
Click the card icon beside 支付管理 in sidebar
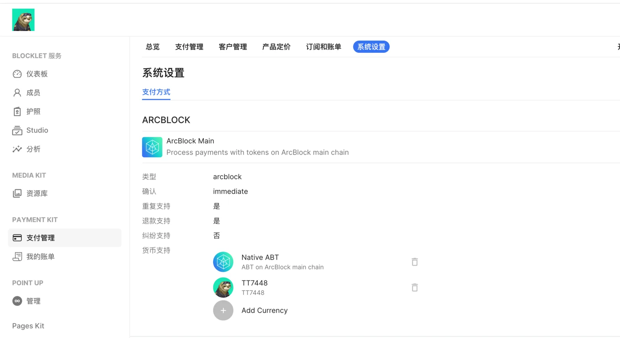(x=17, y=238)
